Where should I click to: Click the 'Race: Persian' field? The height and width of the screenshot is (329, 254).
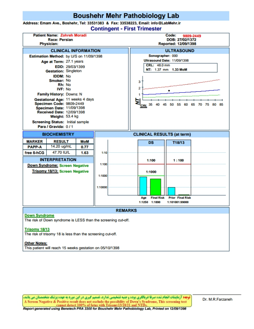tap(60, 40)
